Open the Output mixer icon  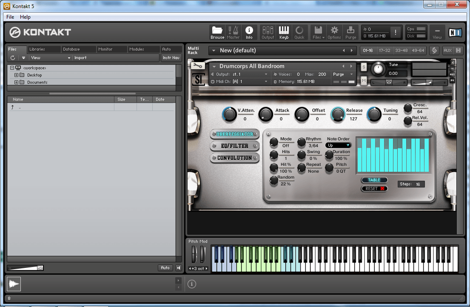pos(268,33)
